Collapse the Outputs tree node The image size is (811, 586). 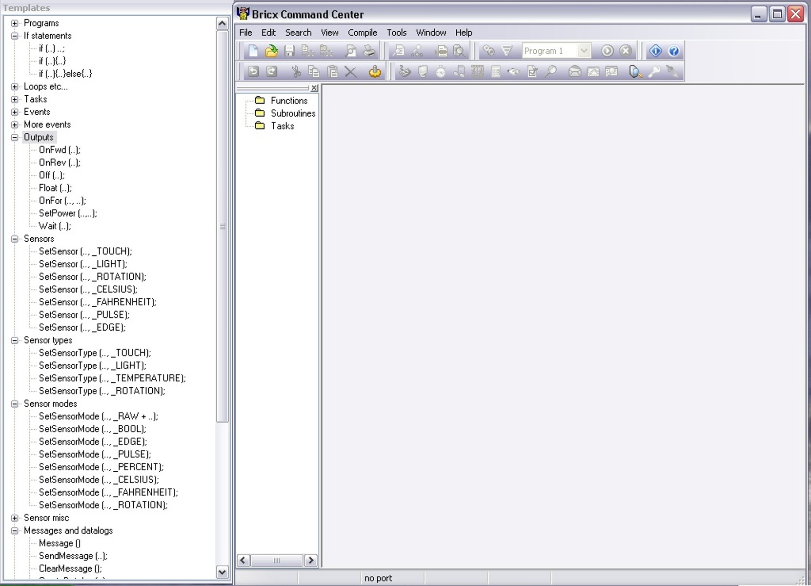[x=15, y=137]
